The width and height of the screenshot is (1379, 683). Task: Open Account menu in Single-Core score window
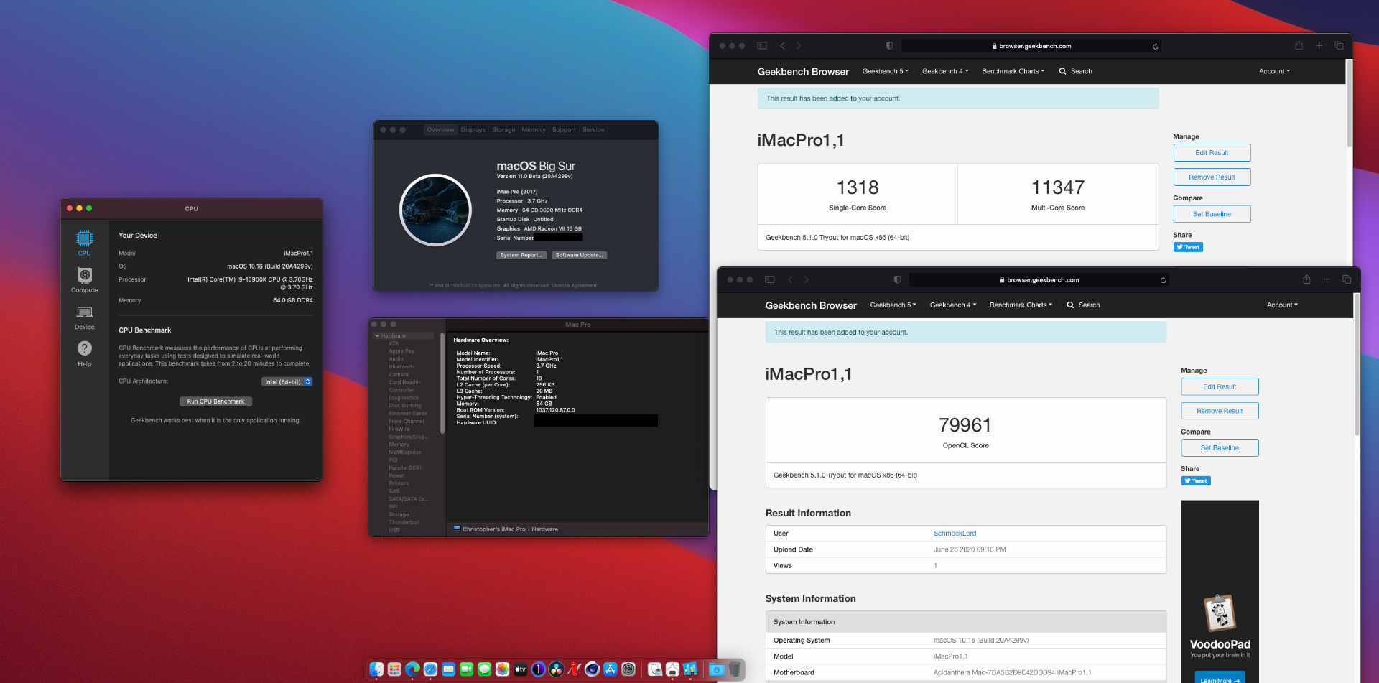[1274, 71]
